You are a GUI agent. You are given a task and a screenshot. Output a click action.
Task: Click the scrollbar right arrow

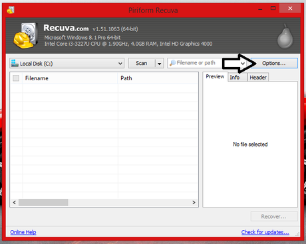194,202
